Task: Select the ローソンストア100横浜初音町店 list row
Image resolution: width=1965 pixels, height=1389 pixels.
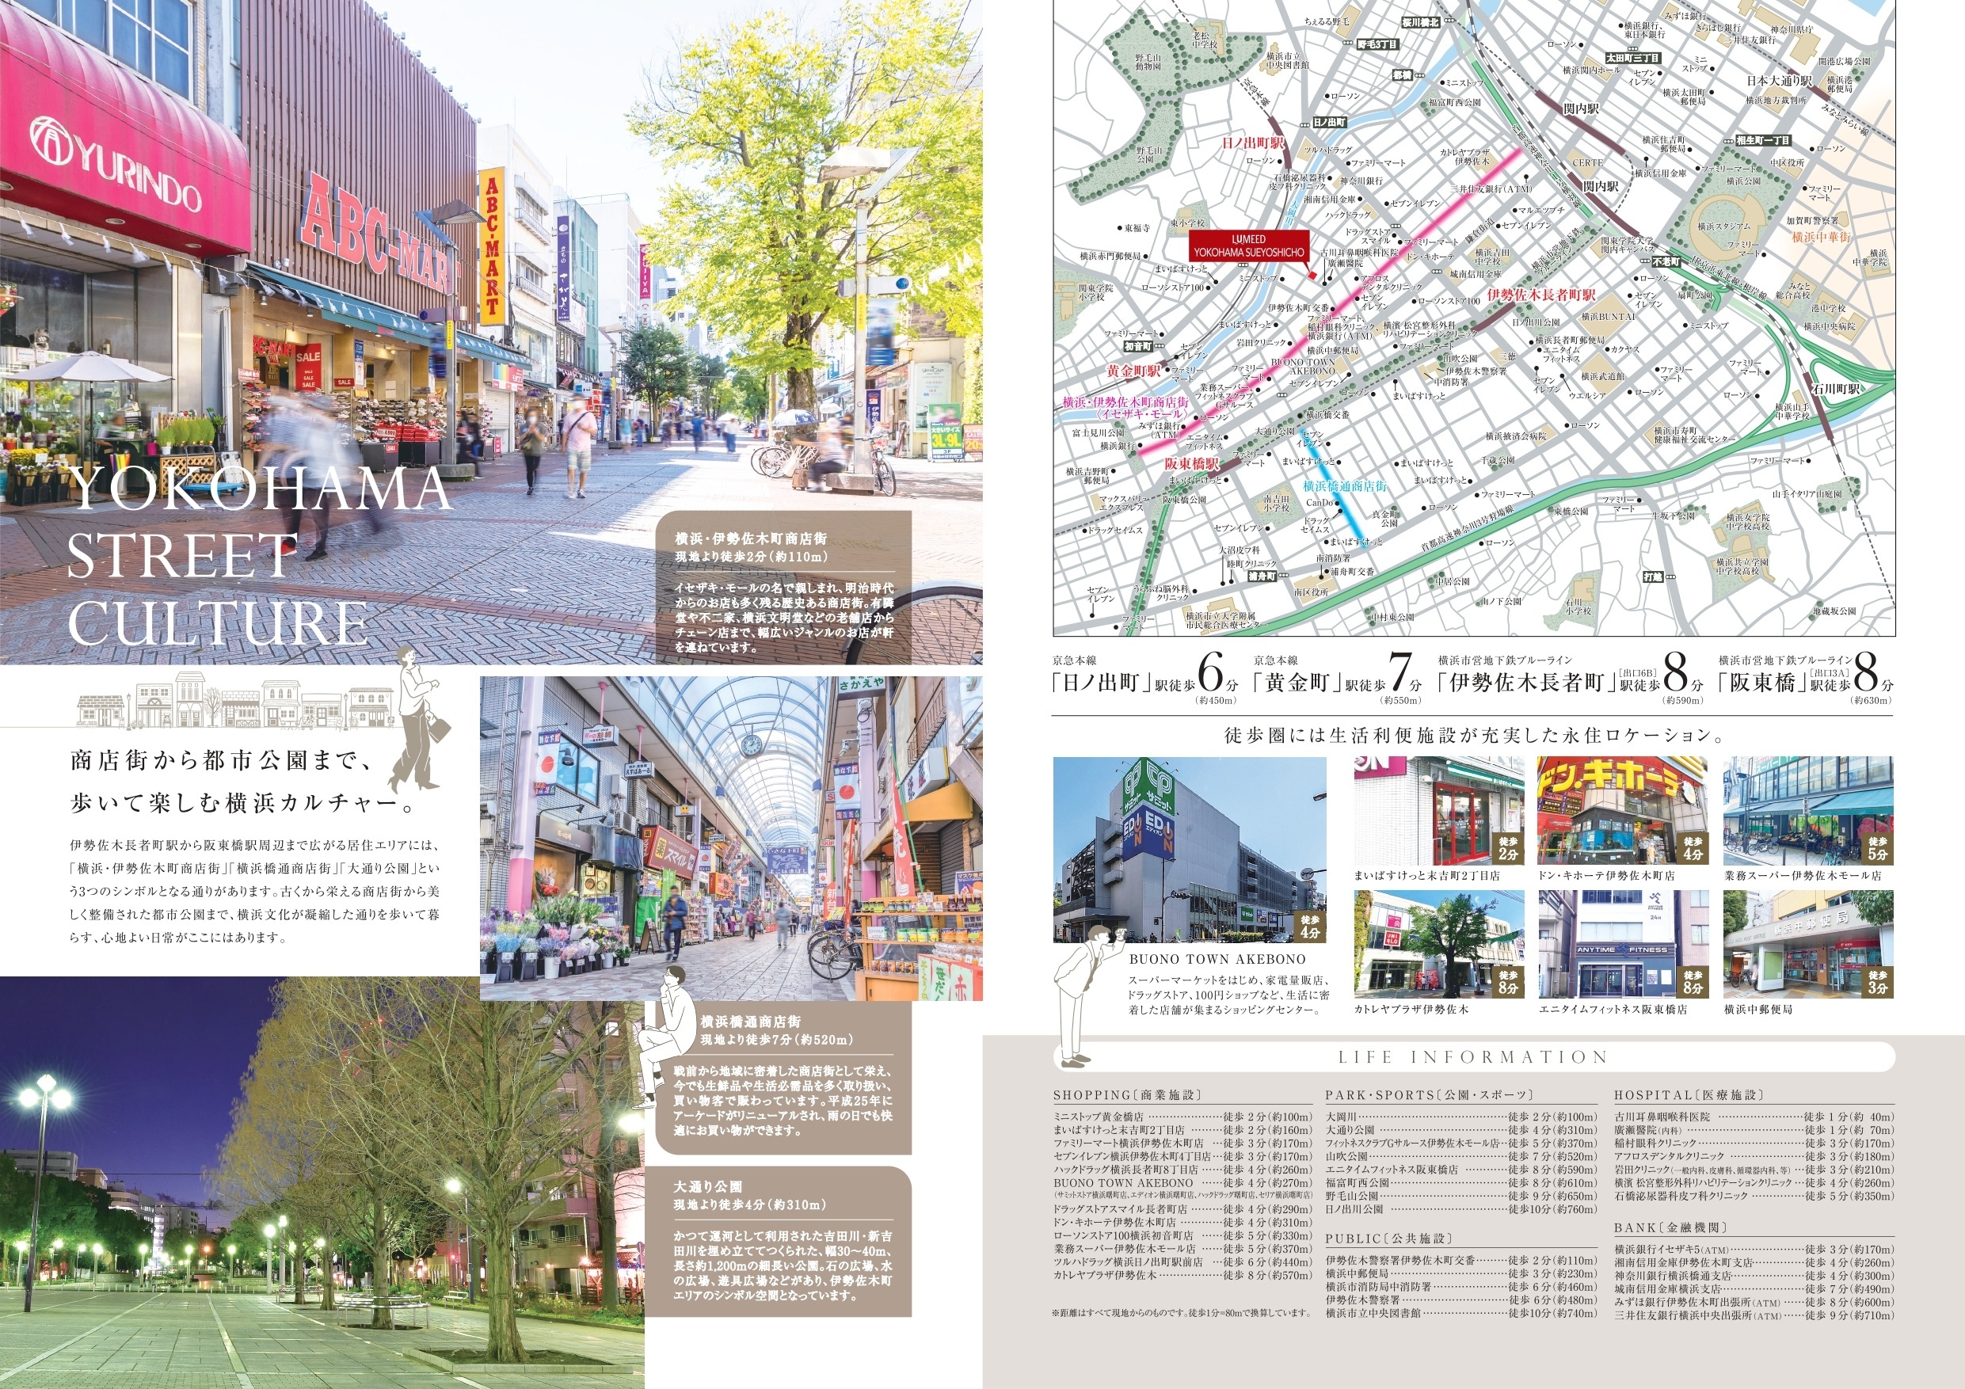Action: [1182, 1236]
